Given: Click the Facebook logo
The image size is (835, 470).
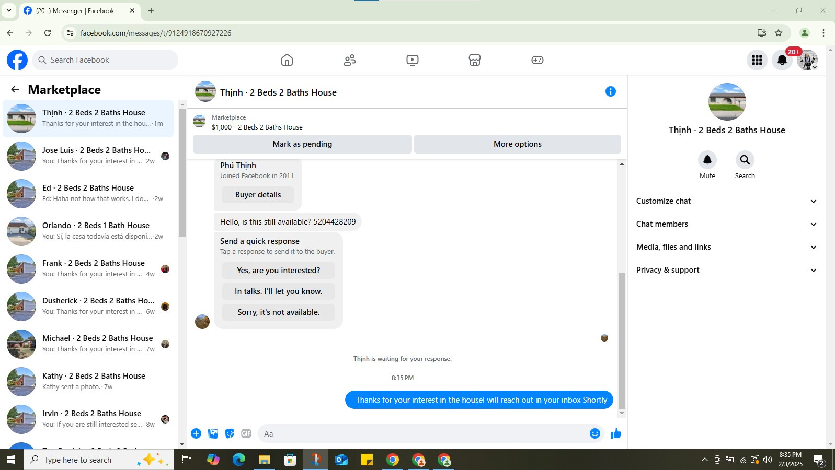Looking at the screenshot, I should 17,60.
